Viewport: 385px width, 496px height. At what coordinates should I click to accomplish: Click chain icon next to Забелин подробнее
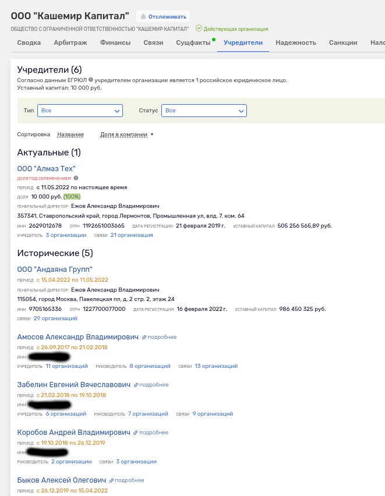tap(136, 385)
